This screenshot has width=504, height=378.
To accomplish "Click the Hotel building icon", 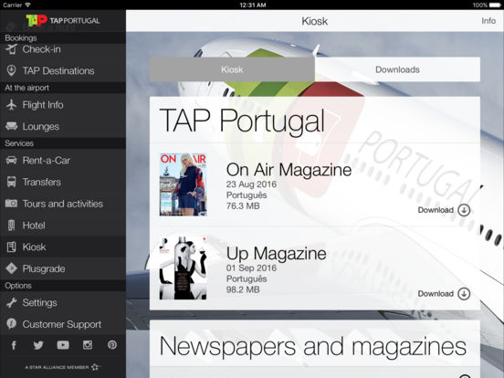I will tap(11, 226).
